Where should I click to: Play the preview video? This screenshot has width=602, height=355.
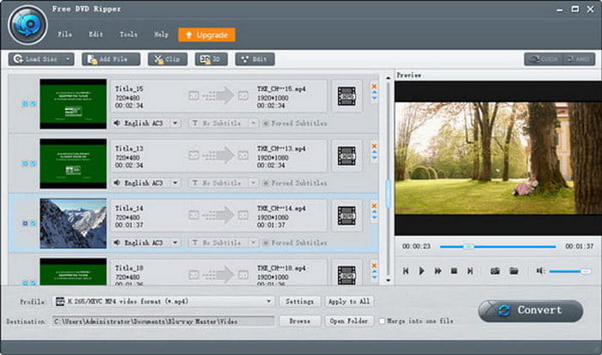(x=421, y=271)
